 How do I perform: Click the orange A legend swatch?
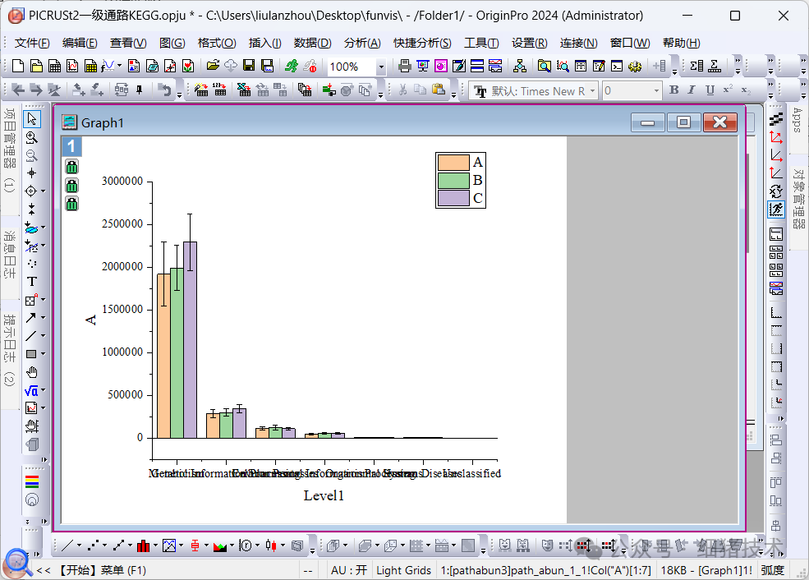point(453,162)
